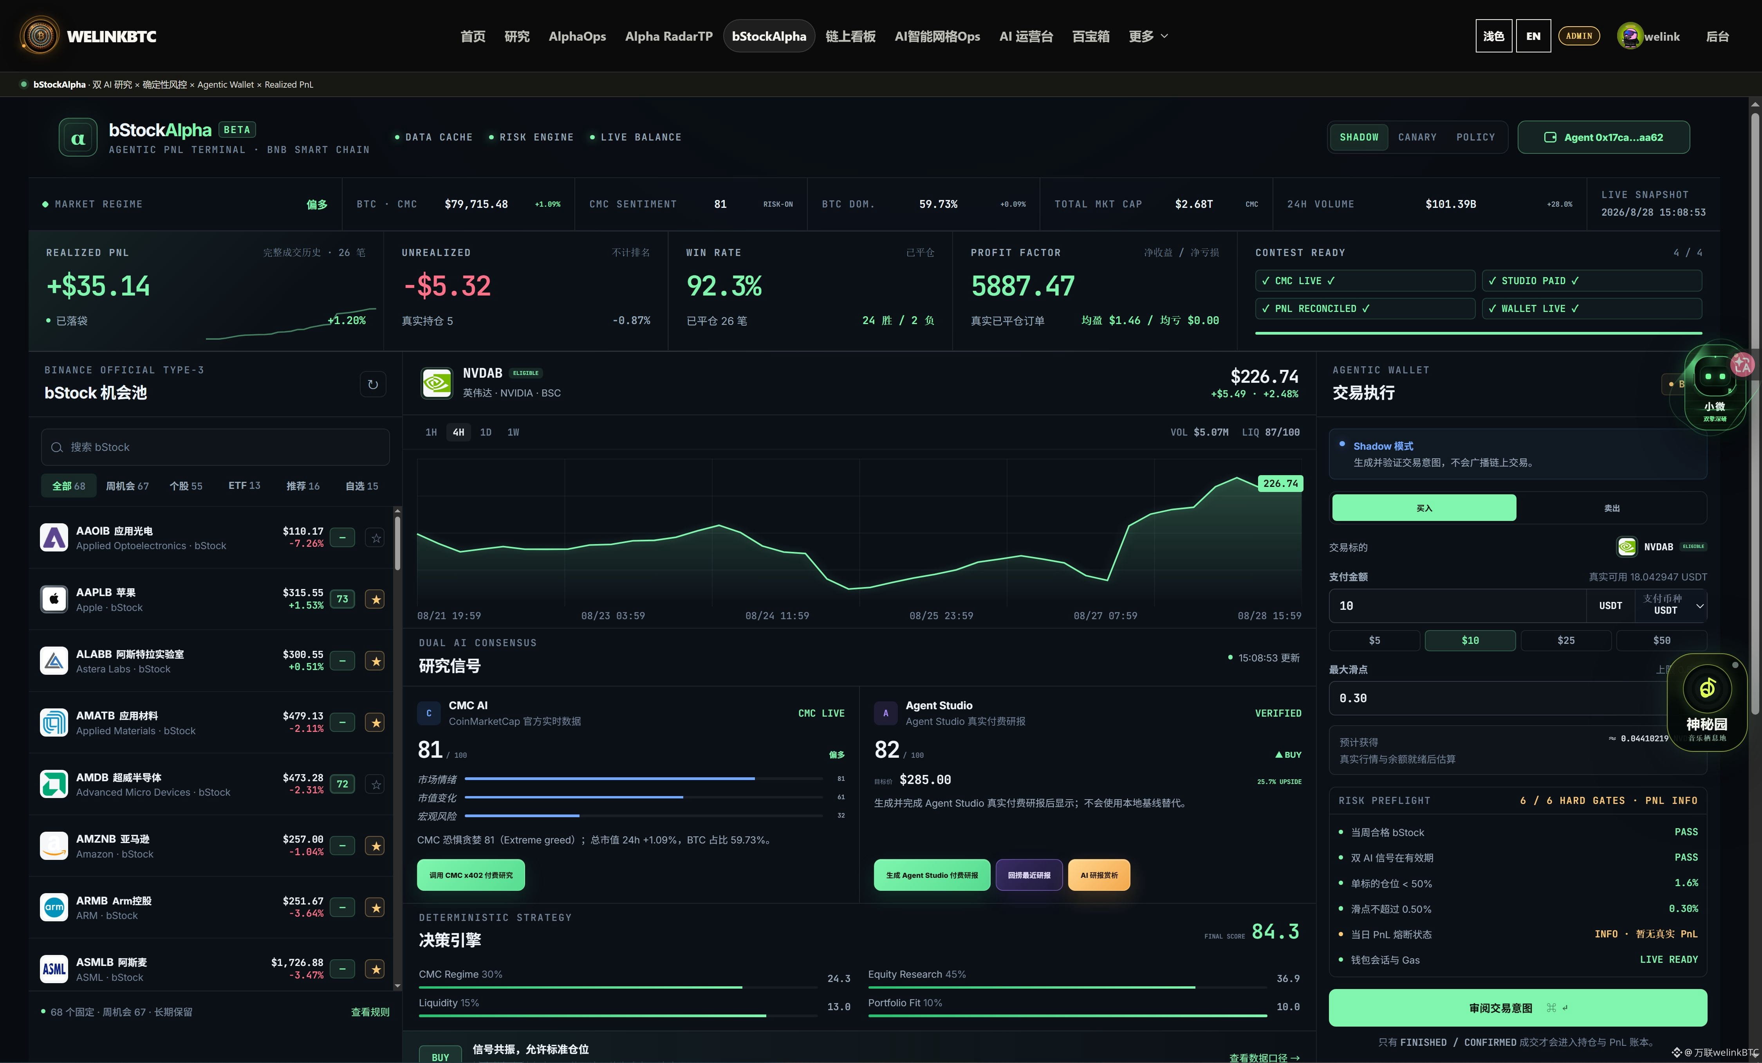
Task: Click the CMC AI source badge icon
Action: pyautogui.click(x=429, y=713)
